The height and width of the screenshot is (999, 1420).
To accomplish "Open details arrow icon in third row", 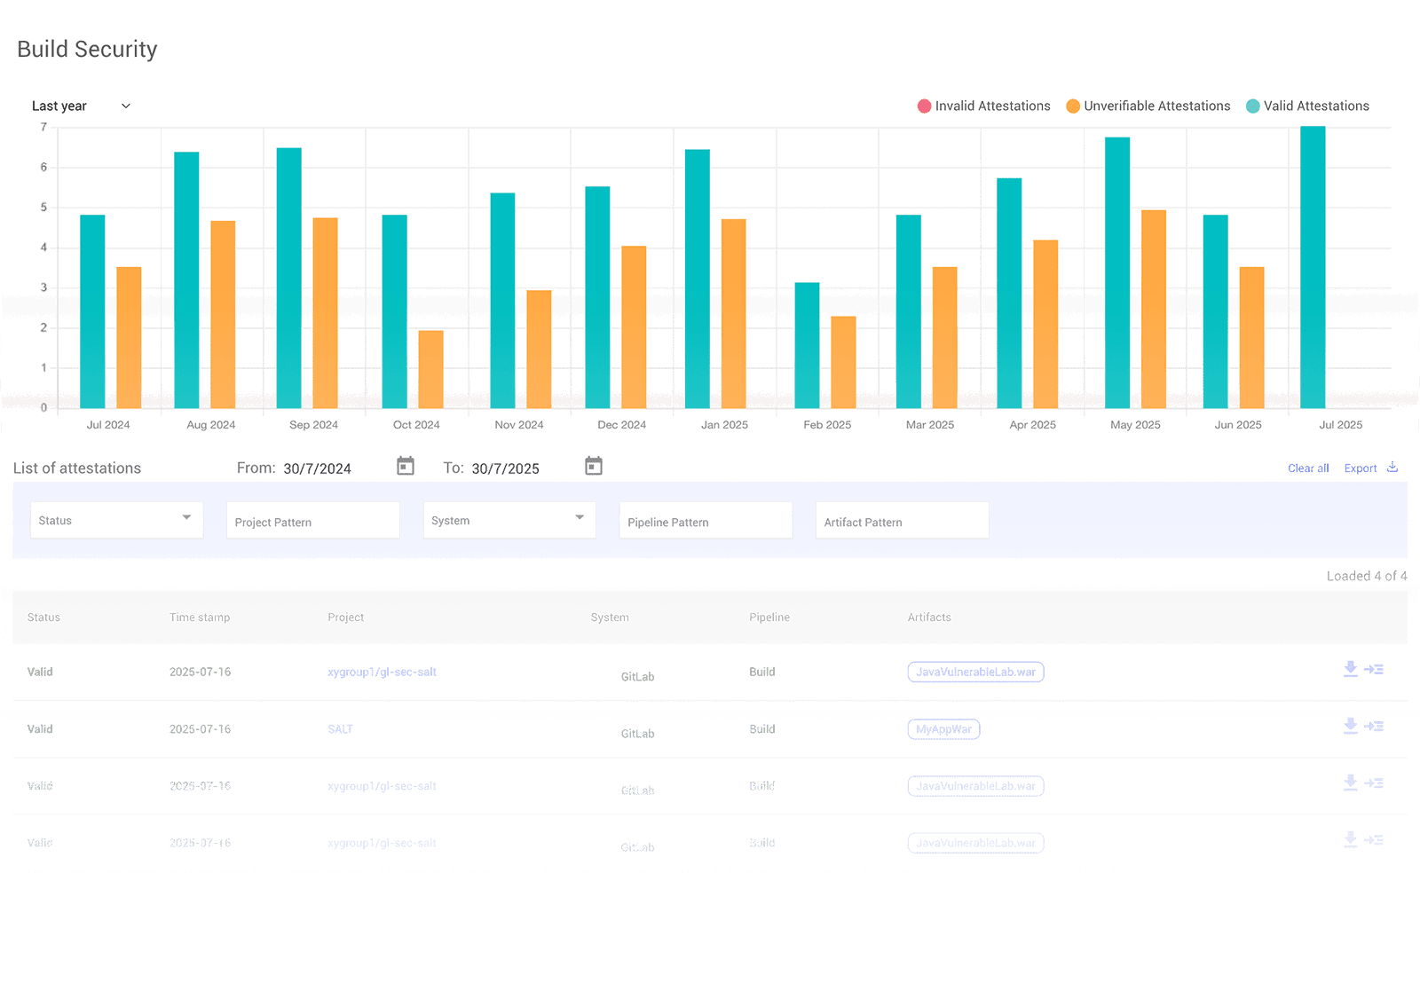I will [1374, 783].
